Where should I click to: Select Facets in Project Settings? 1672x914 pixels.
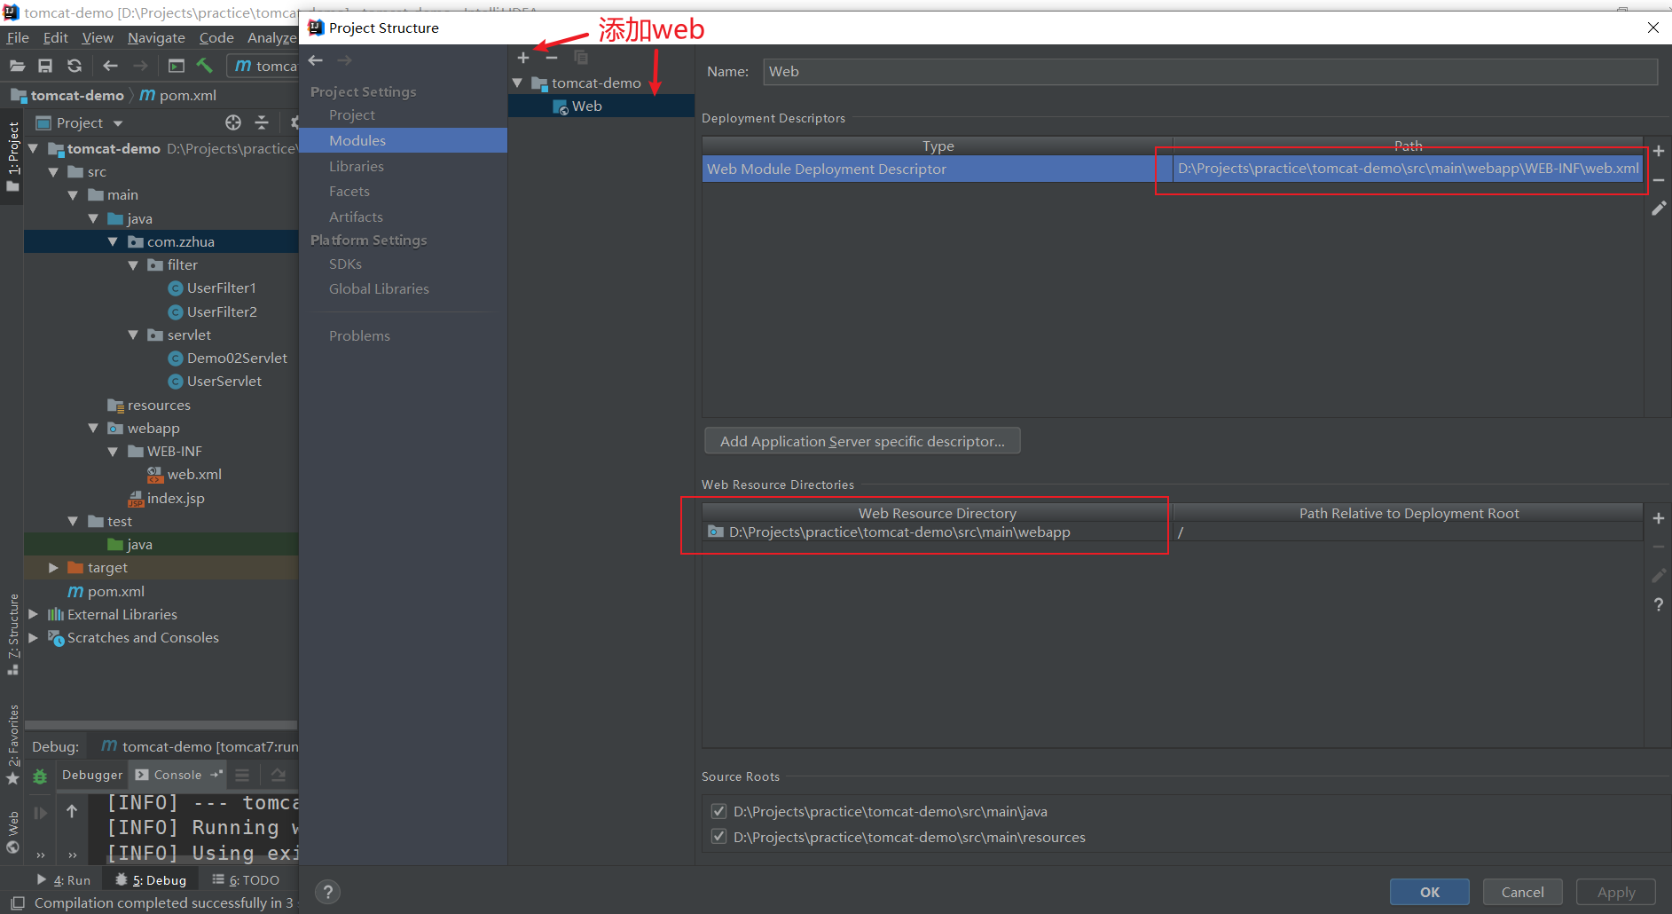[349, 191]
